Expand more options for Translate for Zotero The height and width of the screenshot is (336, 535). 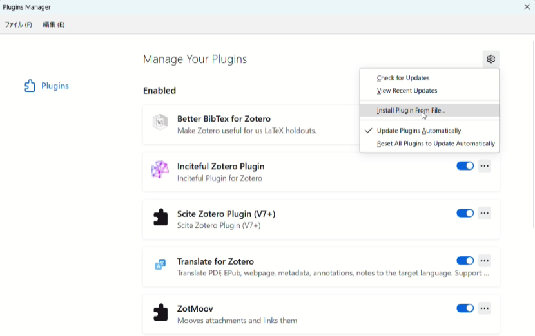pos(485,261)
